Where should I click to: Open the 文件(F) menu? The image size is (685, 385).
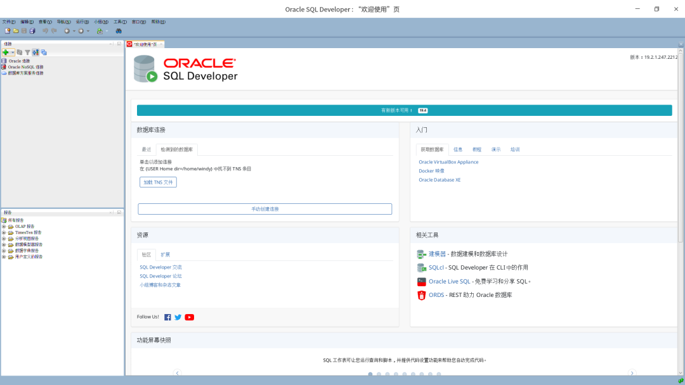(9, 22)
